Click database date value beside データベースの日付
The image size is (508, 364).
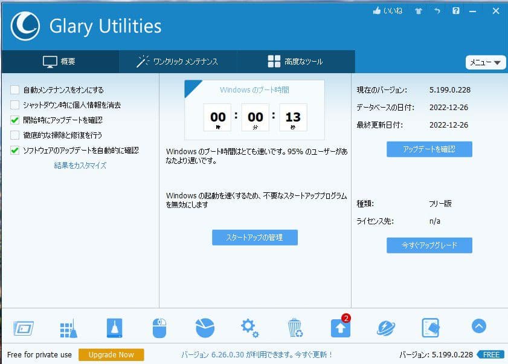449,108
